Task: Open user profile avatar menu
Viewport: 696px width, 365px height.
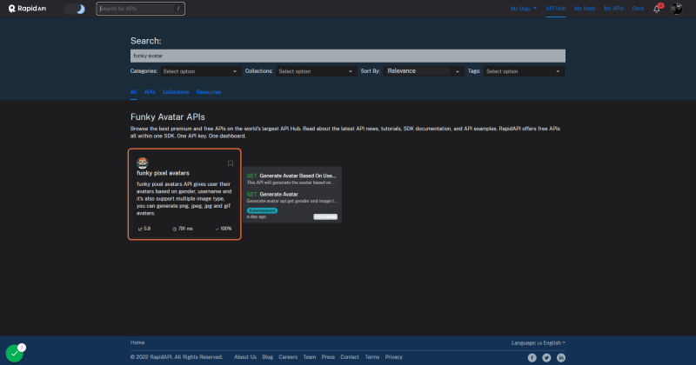Action: click(677, 9)
